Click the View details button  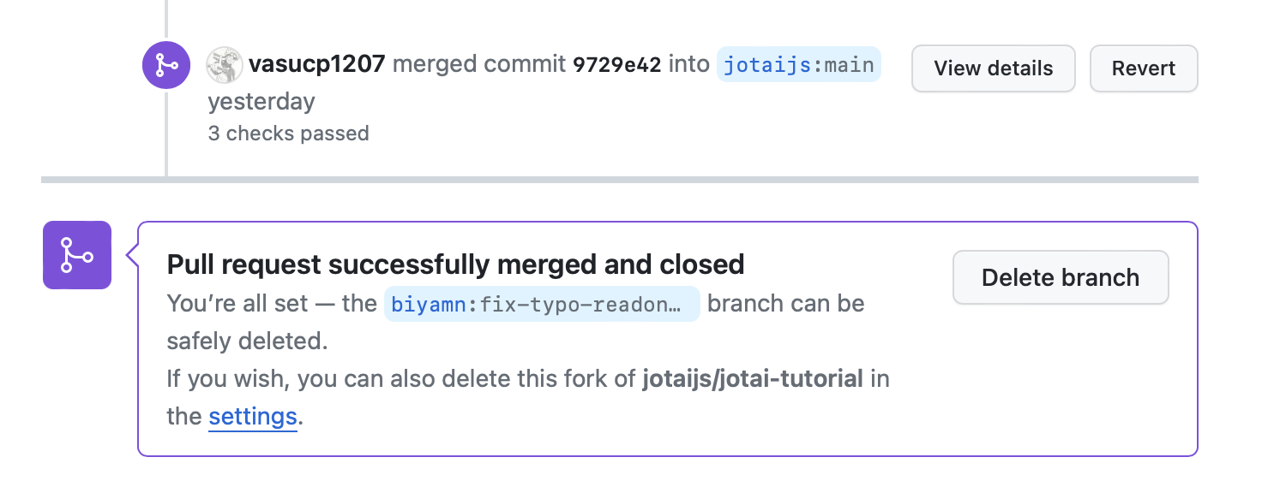[993, 68]
